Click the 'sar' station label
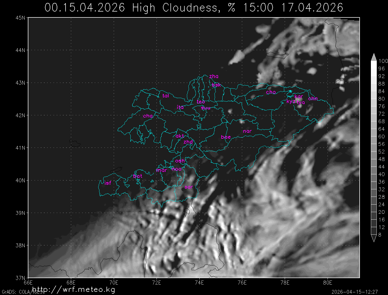388x295 pixels. pyautogui.click(x=189, y=187)
